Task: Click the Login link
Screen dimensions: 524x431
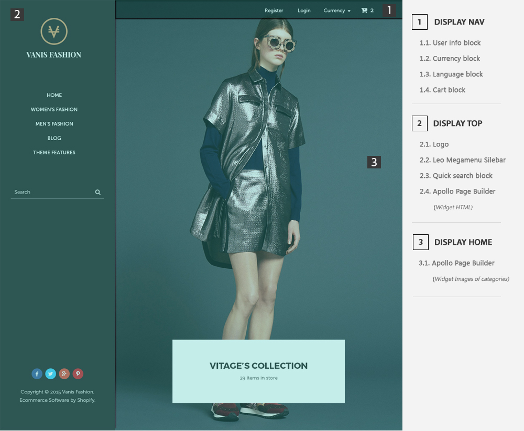Action: (x=304, y=10)
